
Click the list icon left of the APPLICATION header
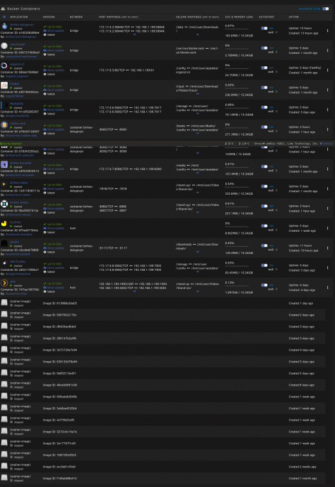pyautogui.click(x=4, y=17)
